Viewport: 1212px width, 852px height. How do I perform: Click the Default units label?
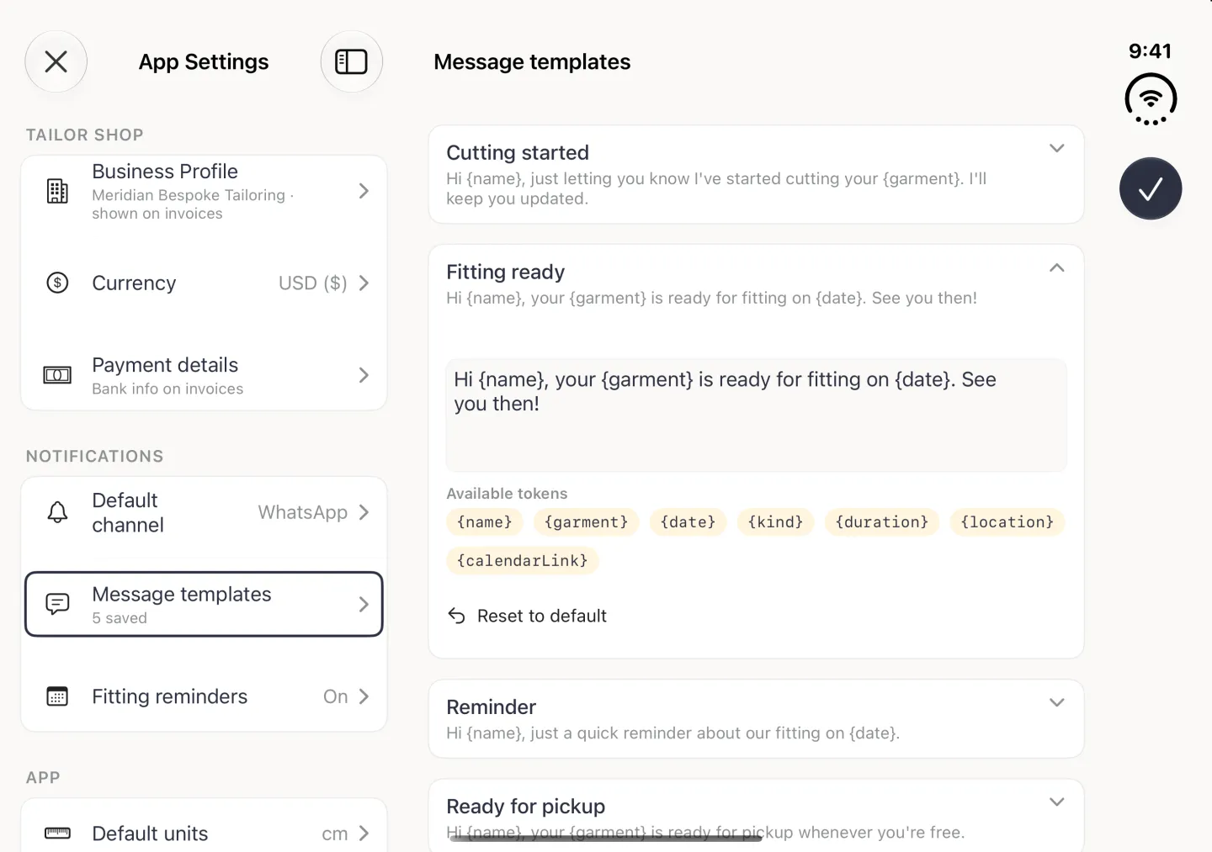point(150,833)
